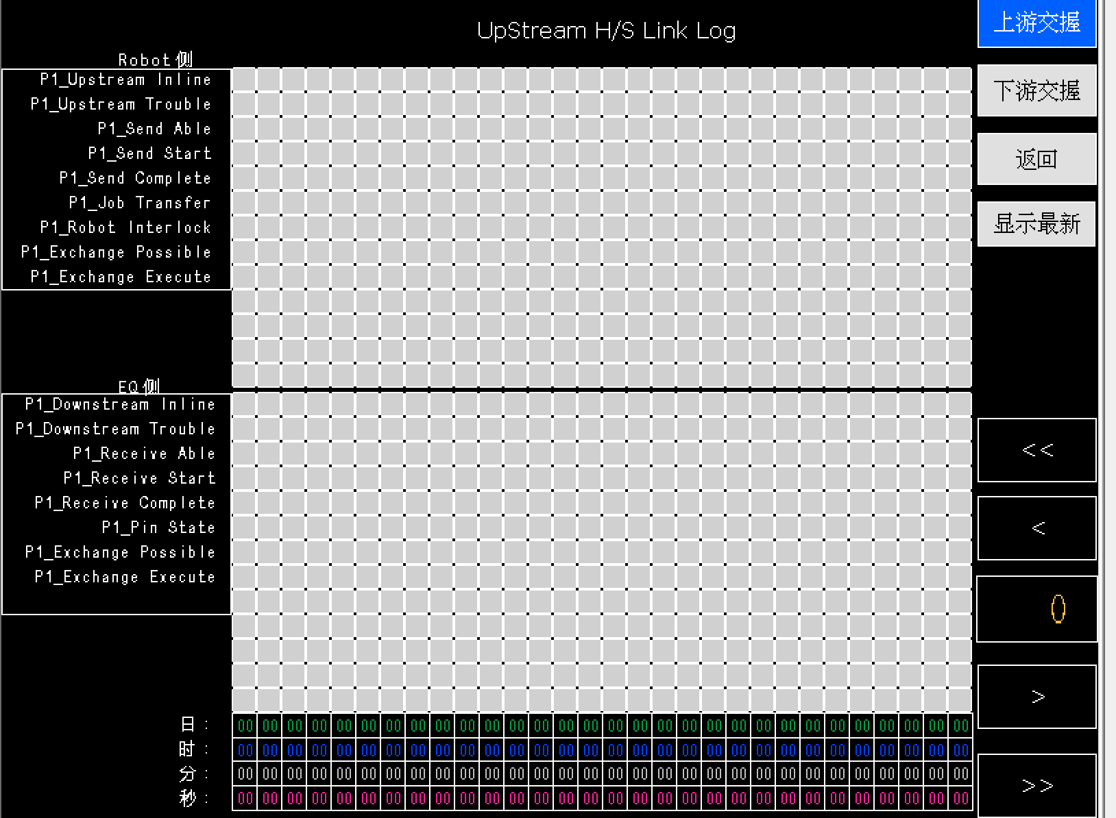The width and height of the screenshot is (1116, 818).
Task: Click the 显示最新 button
Action: [1036, 224]
